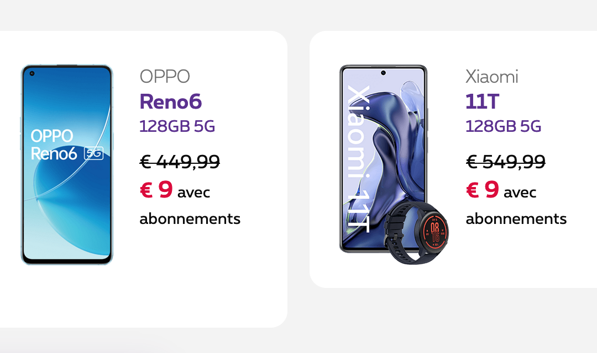
Task: Click the crossed-out € 549,99 price
Action: [x=506, y=162]
